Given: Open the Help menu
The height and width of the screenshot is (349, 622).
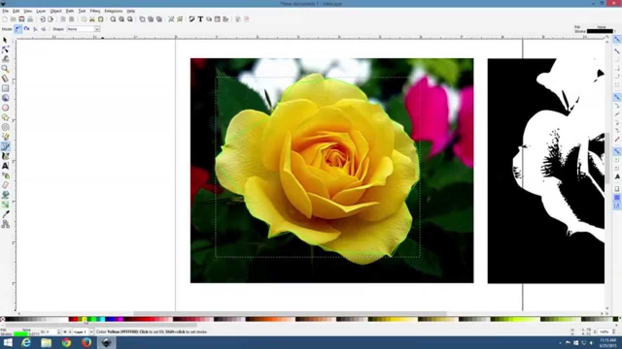Looking at the screenshot, I should pyautogui.click(x=131, y=11).
